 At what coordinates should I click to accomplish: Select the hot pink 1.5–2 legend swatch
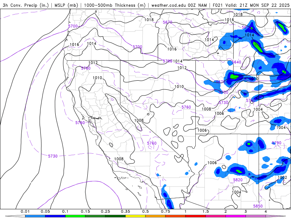[x=215, y=216]
